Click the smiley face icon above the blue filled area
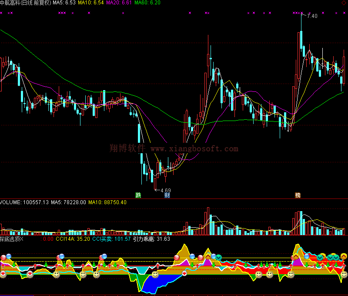The width and height of the screenshot is (348, 296). (155, 275)
